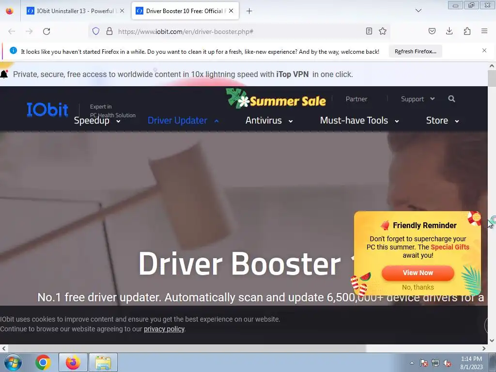
Task: Bookmark this page with the star icon
Action: point(383,31)
